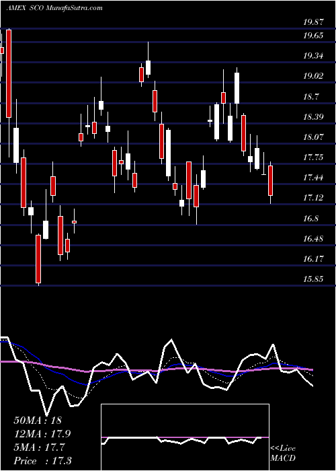Click the 'AMEX SCO MunafaSutra.com' chart title

(x=54, y=8)
